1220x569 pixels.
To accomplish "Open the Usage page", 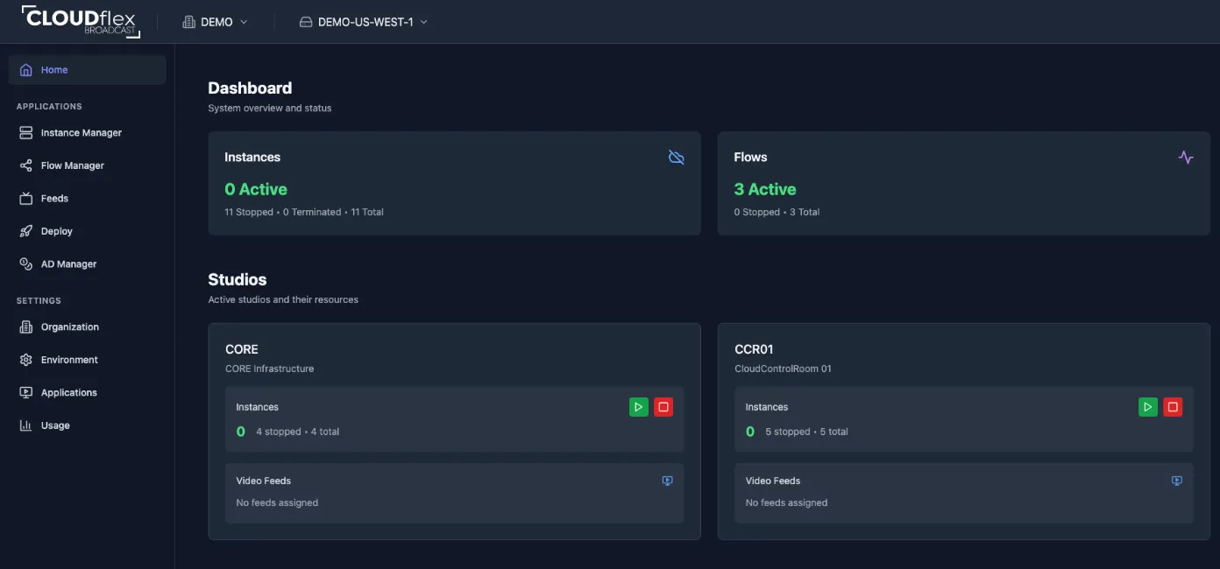I will (x=87, y=425).
